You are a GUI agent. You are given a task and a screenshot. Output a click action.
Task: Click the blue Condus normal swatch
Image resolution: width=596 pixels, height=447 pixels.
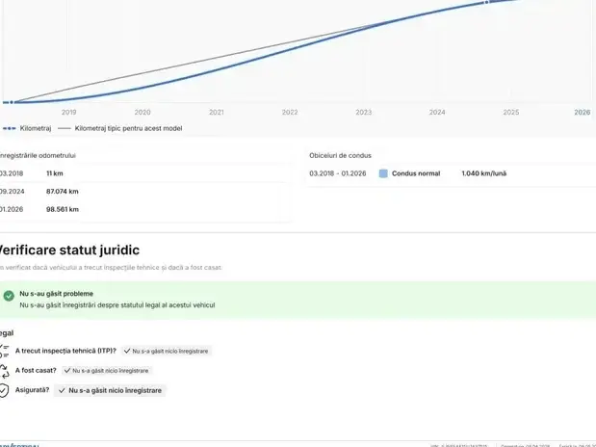pos(383,173)
